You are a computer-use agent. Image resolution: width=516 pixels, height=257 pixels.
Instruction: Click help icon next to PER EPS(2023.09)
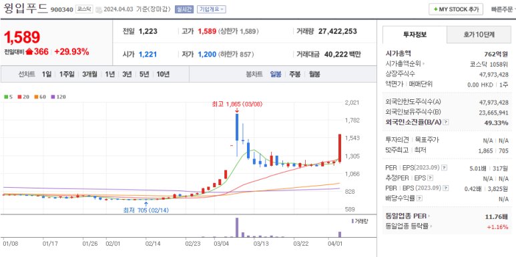coord(444,168)
